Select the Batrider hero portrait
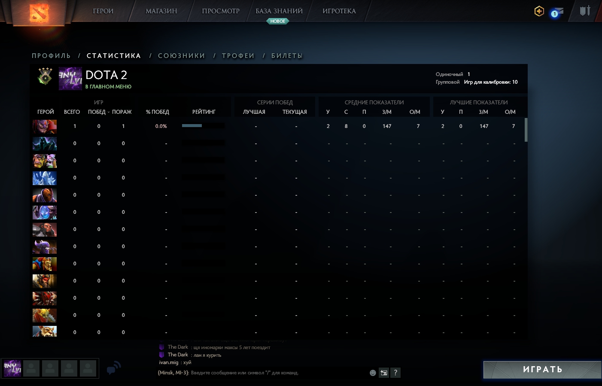Viewport: 602px width, 386px height. coord(45,264)
